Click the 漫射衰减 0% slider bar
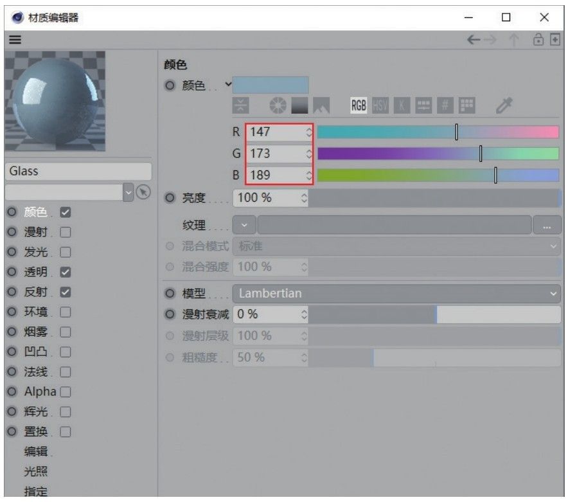Image resolution: width=568 pixels, height=502 pixels. [434, 314]
